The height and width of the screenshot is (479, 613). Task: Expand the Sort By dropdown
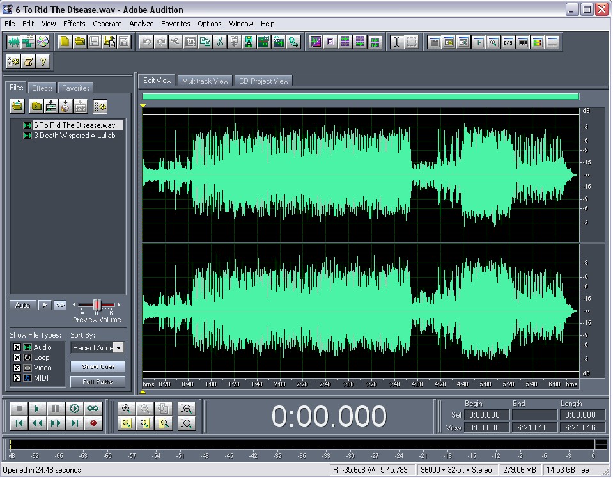click(x=118, y=348)
